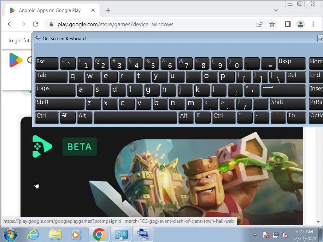This screenshot has width=323, height=242.
Task: Toggle the left Shift key
Action: click(x=60, y=104)
